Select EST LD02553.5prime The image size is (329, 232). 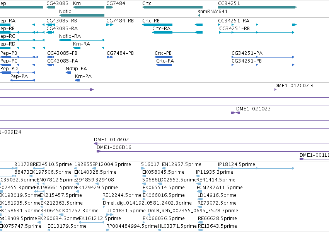[x=177, y=180]
